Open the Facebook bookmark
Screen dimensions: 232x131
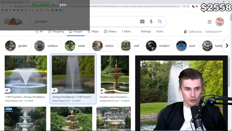(x=7, y=10)
